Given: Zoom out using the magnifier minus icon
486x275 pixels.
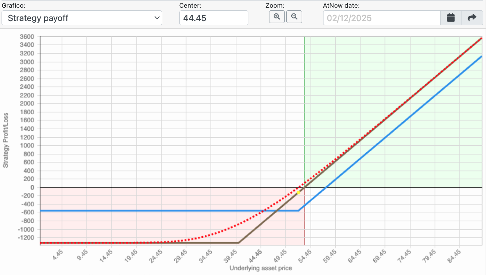Looking at the screenshot, I should click(x=294, y=17).
